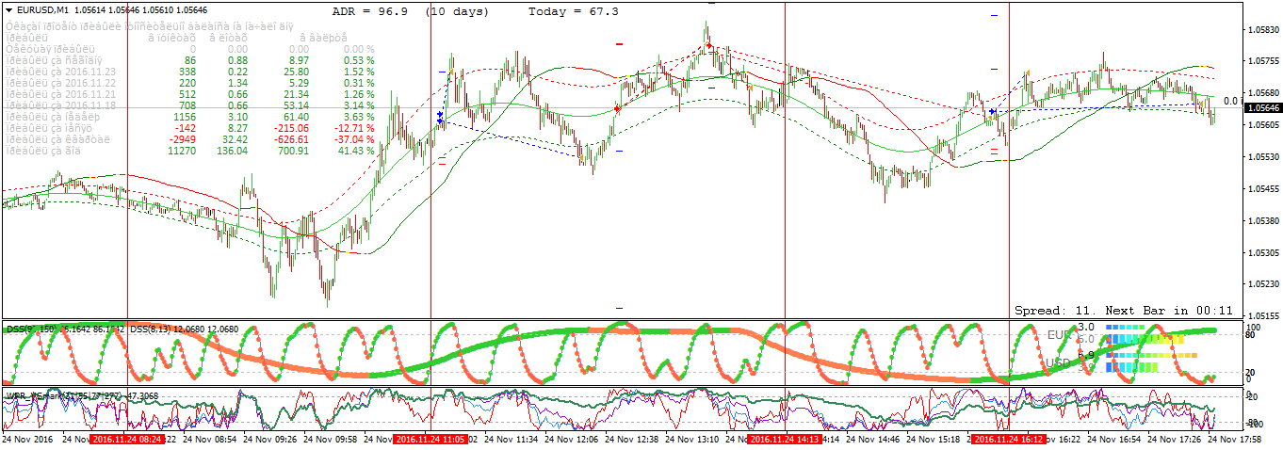
Task: Select the 53.14 profit value
Action: pos(295,105)
